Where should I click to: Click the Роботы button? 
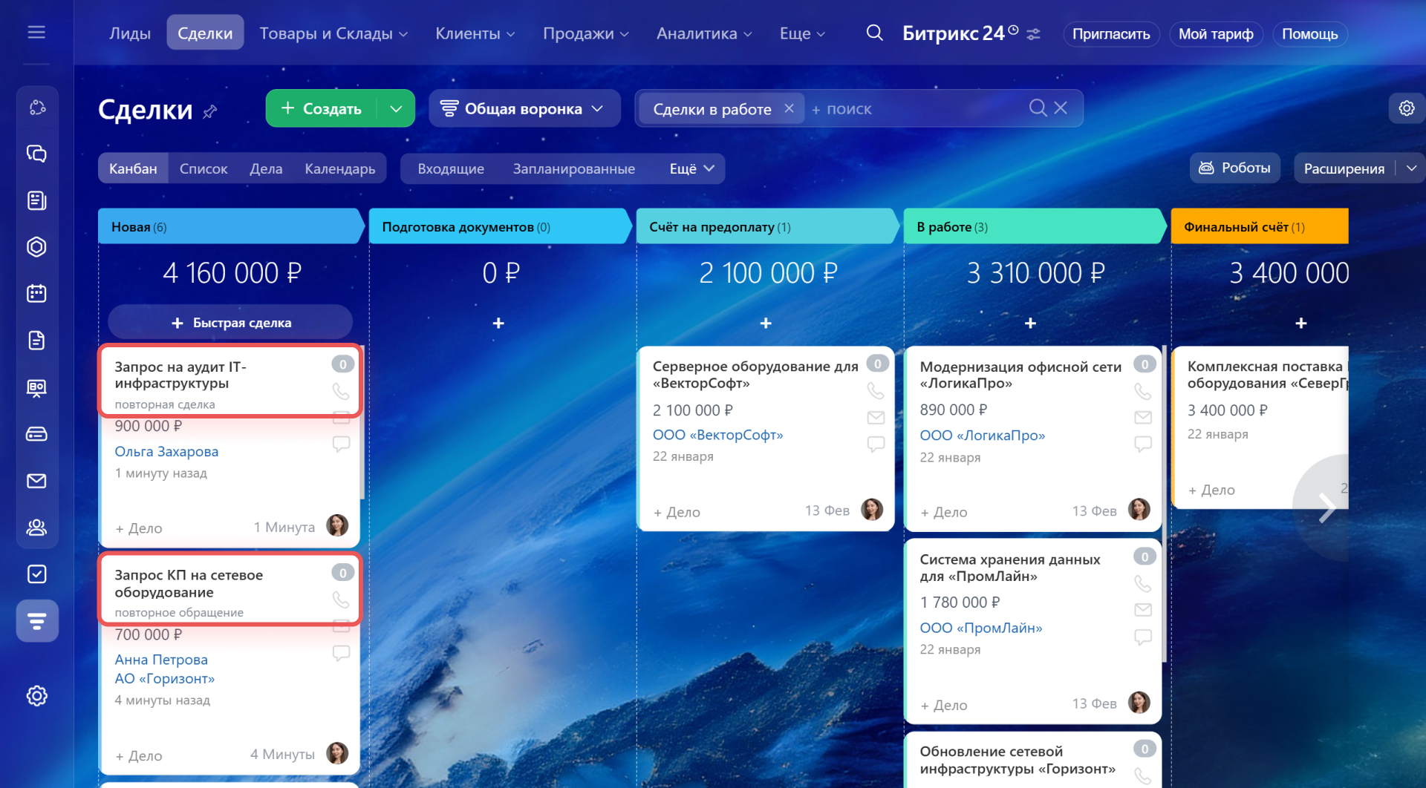(x=1235, y=168)
